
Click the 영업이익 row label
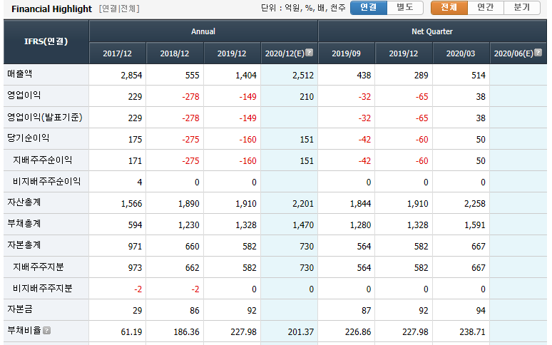[x=24, y=96]
